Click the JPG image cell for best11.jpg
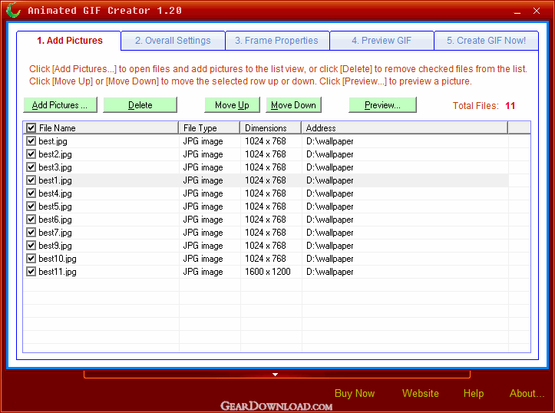Screen dimensions: 555x413 point(203,272)
